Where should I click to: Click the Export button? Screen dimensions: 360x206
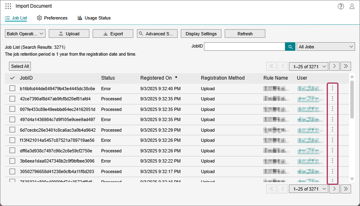[113, 34]
